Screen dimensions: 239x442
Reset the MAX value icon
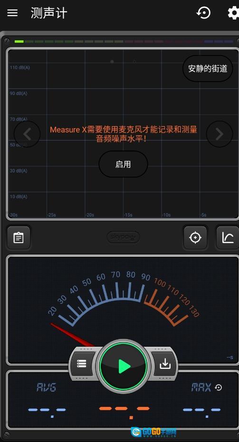click(x=219, y=387)
